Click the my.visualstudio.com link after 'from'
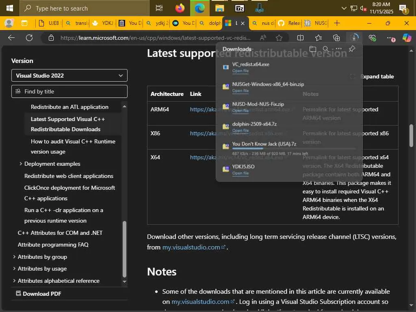The image size is (416, 312). click(x=194, y=247)
